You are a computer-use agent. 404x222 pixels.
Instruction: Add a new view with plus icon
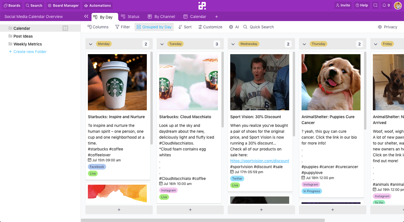click(x=216, y=17)
